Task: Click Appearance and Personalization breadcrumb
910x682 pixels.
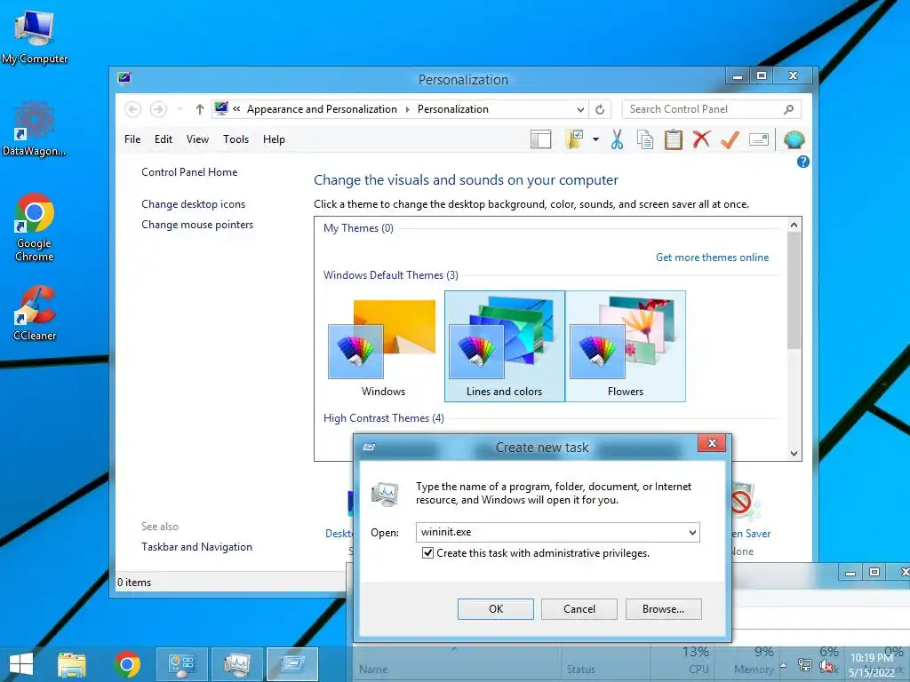Action: click(x=322, y=109)
